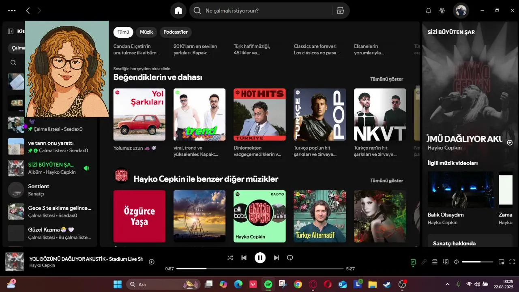Toggle repeat mode
Screen dimensions: 519x292
pyautogui.click(x=290, y=258)
